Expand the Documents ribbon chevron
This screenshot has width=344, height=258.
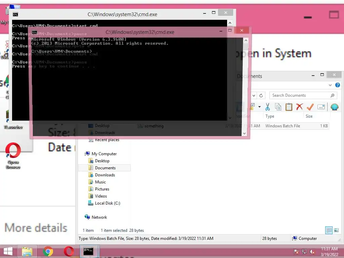pos(330,85)
